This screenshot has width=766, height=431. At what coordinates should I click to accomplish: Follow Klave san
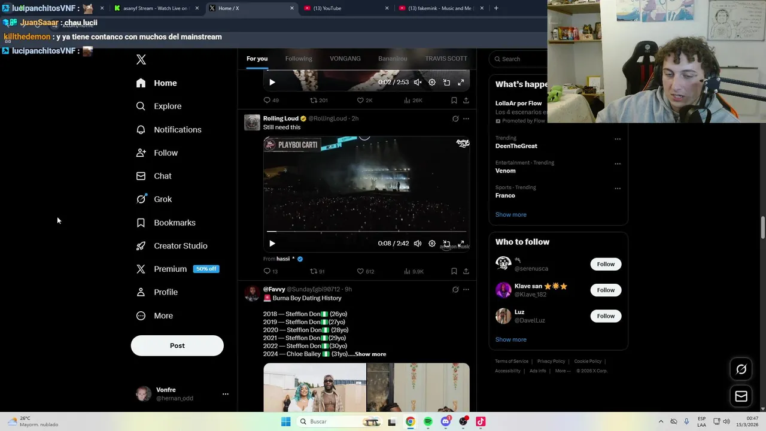pyautogui.click(x=606, y=290)
